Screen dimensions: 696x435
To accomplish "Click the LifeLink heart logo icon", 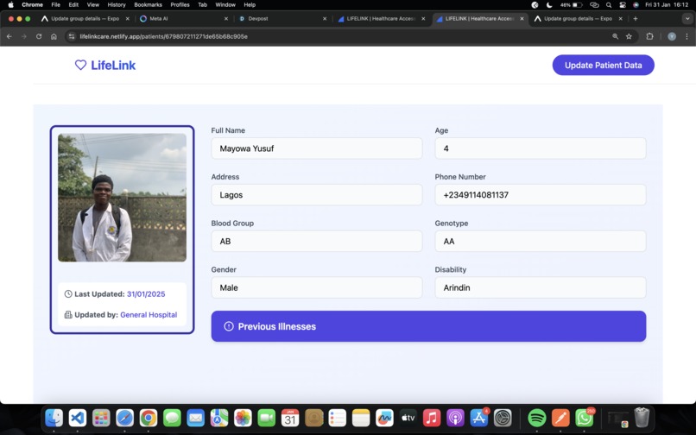I will point(80,66).
